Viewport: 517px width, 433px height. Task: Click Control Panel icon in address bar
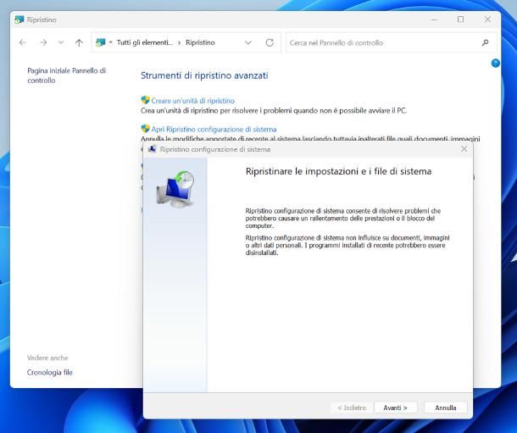(x=100, y=42)
